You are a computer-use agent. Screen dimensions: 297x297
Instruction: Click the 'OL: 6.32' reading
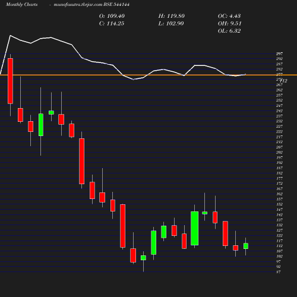229,31
